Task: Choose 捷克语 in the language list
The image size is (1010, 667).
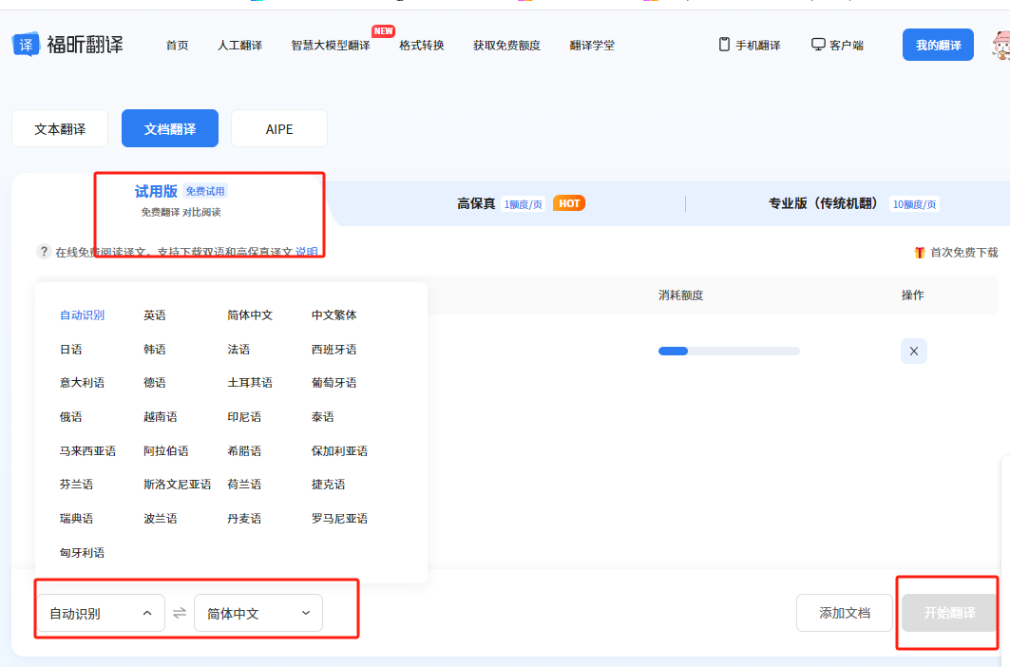Action: 328,485
